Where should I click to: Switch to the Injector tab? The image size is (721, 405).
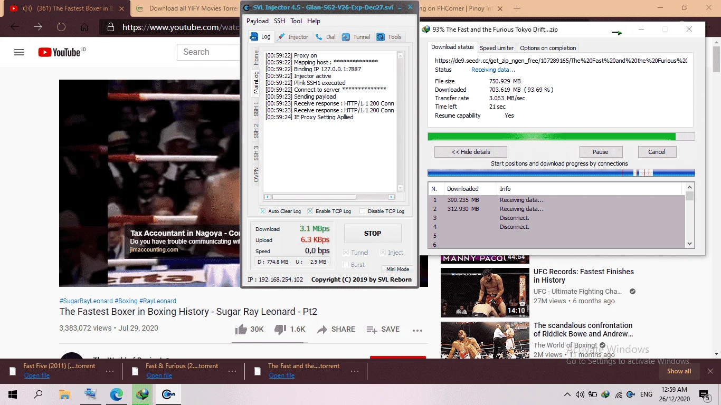tap(293, 37)
